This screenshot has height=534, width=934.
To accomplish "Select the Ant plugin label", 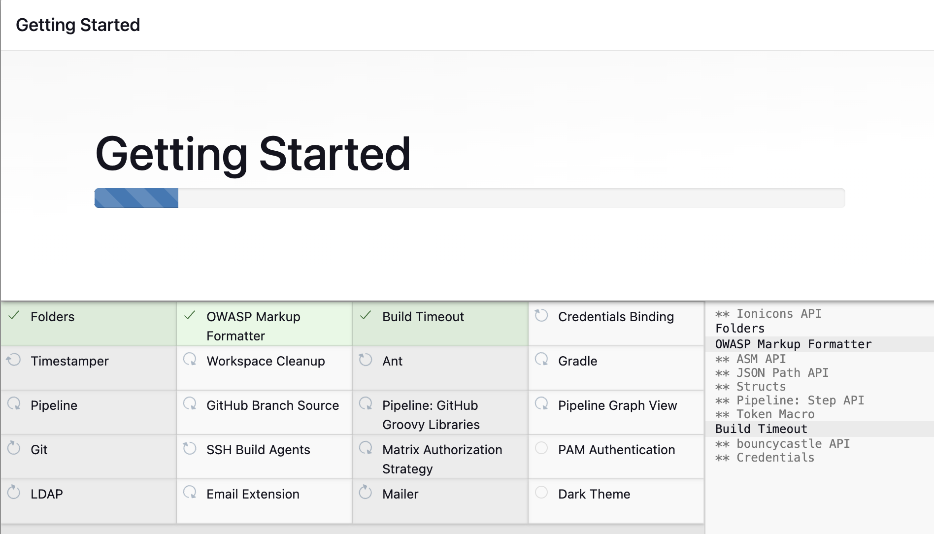I will pos(392,361).
